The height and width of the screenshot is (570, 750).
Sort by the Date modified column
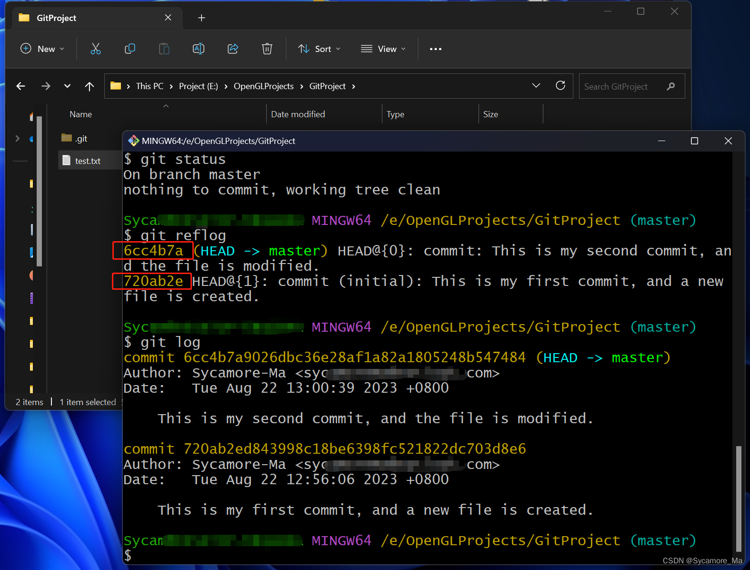[x=298, y=114]
